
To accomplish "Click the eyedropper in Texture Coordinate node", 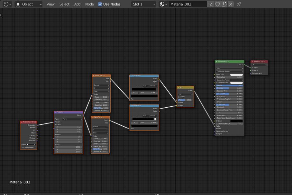I will (34, 144).
